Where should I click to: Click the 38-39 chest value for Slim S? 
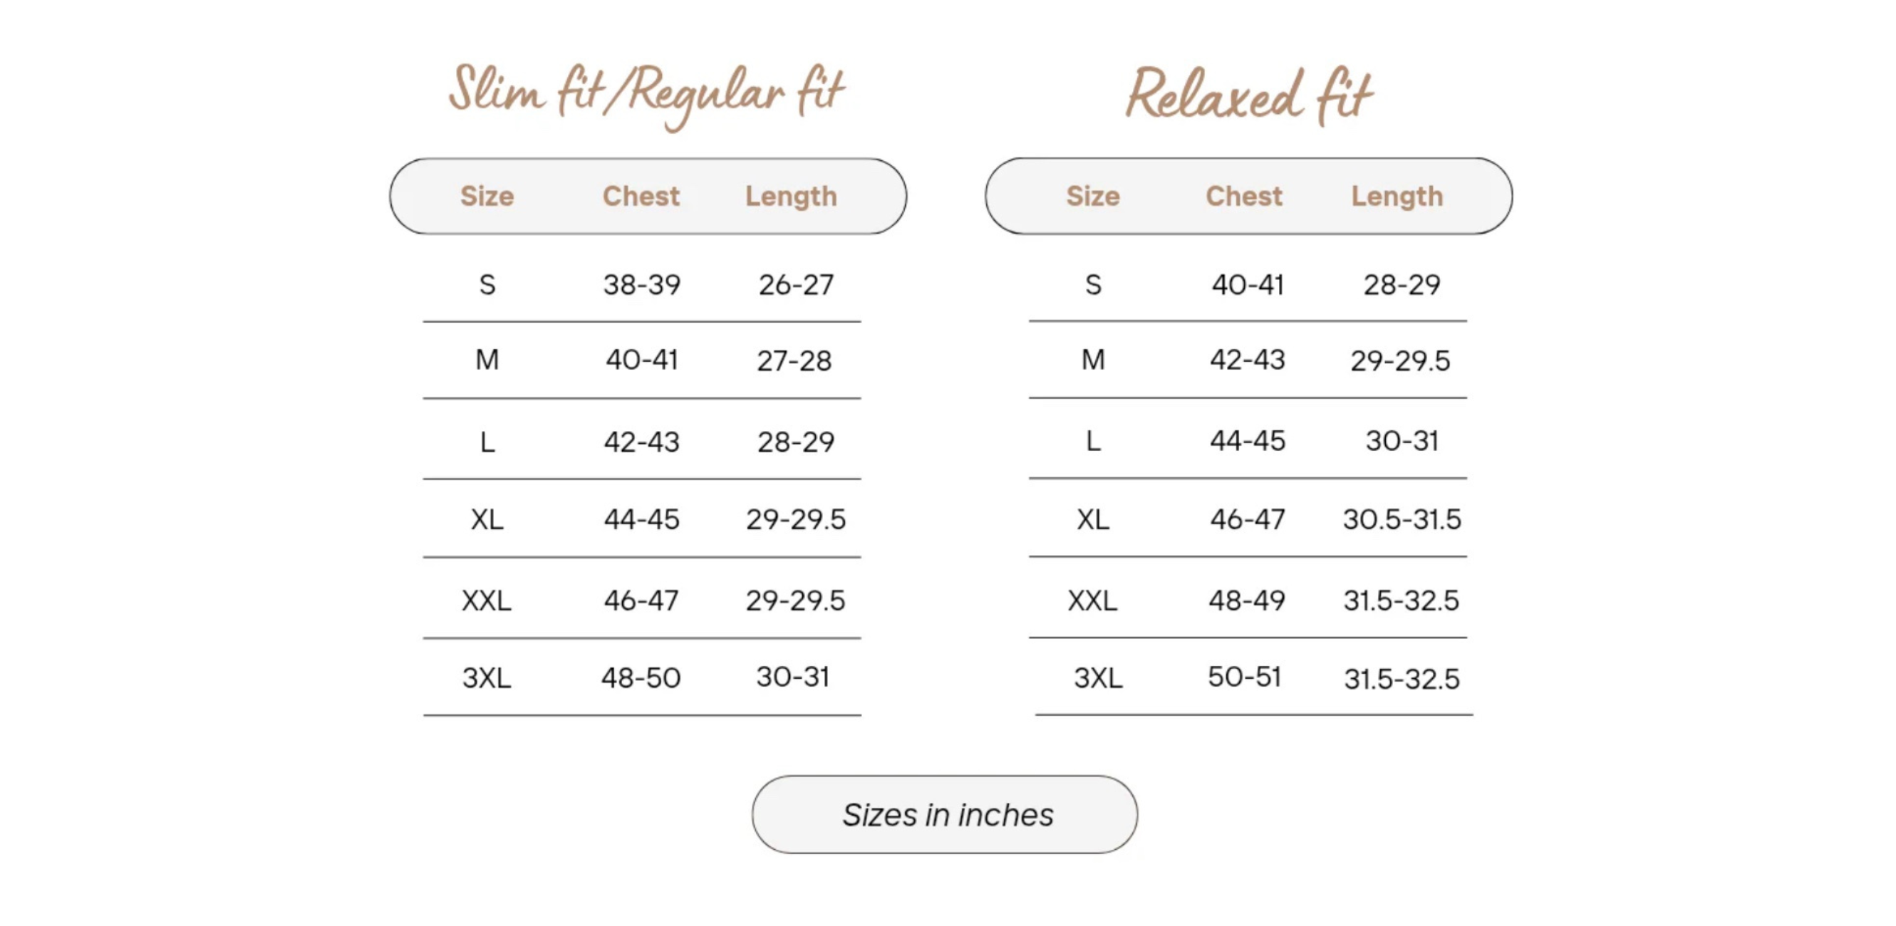pyautogui.click(x=642, y=285)
